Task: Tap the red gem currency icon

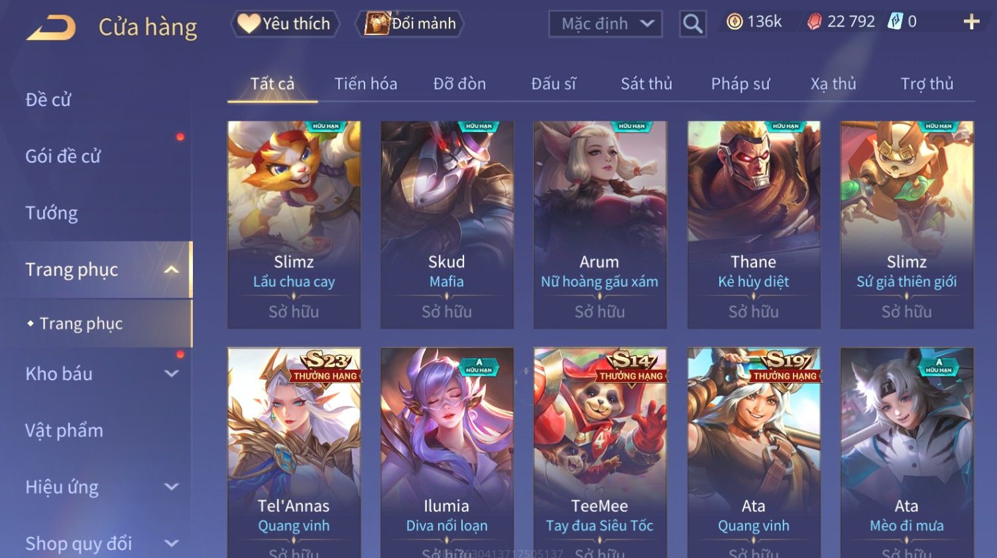Action: point(815,22)
